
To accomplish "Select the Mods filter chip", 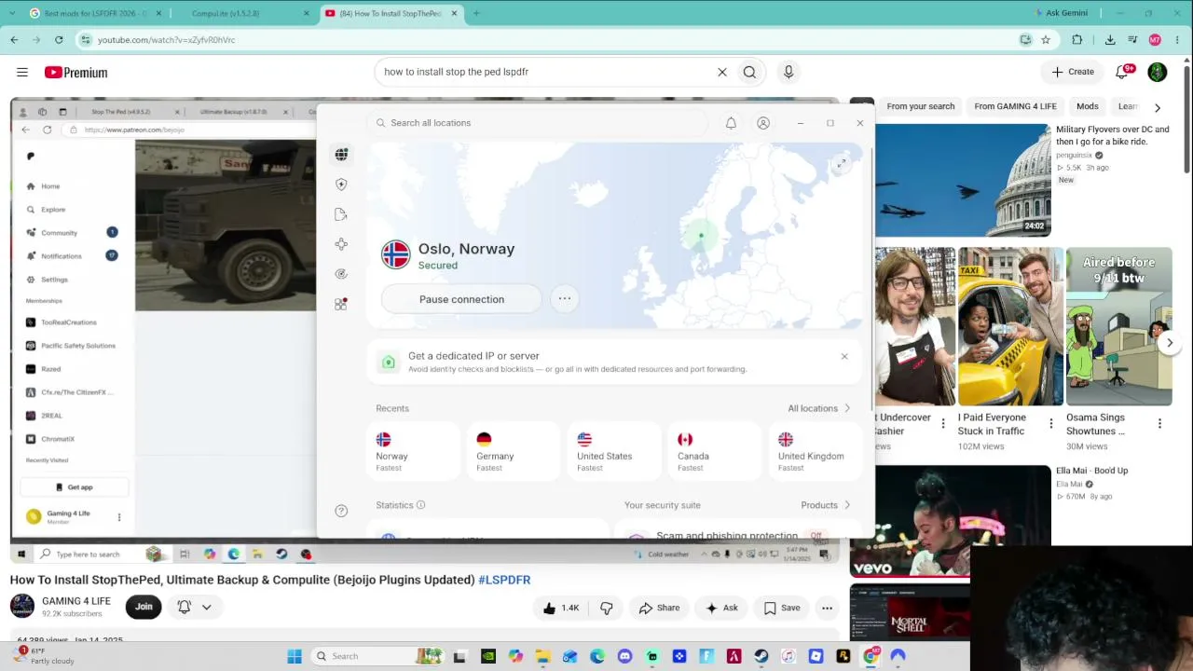I will tap(1088, 106).
